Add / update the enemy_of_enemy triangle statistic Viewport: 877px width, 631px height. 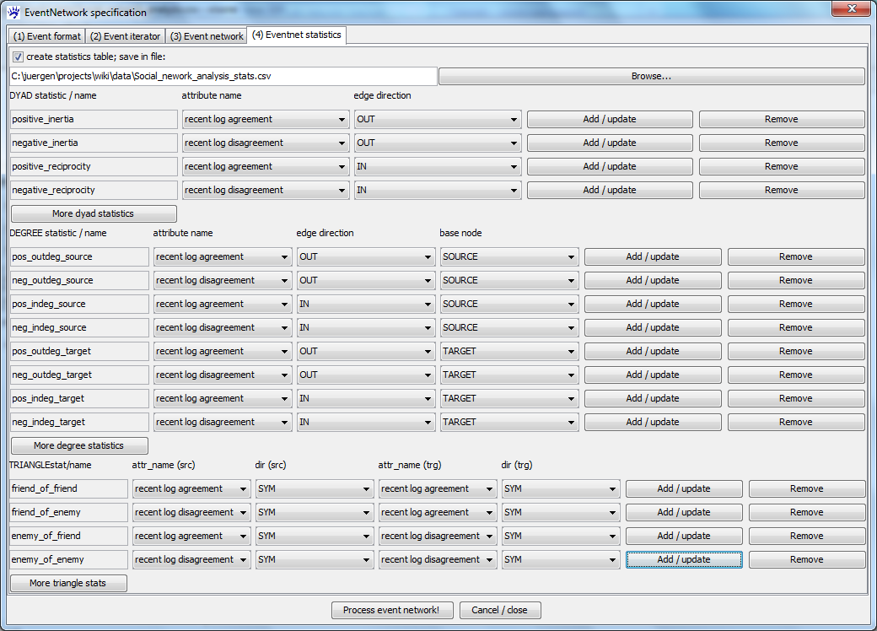tap(684, 559)
